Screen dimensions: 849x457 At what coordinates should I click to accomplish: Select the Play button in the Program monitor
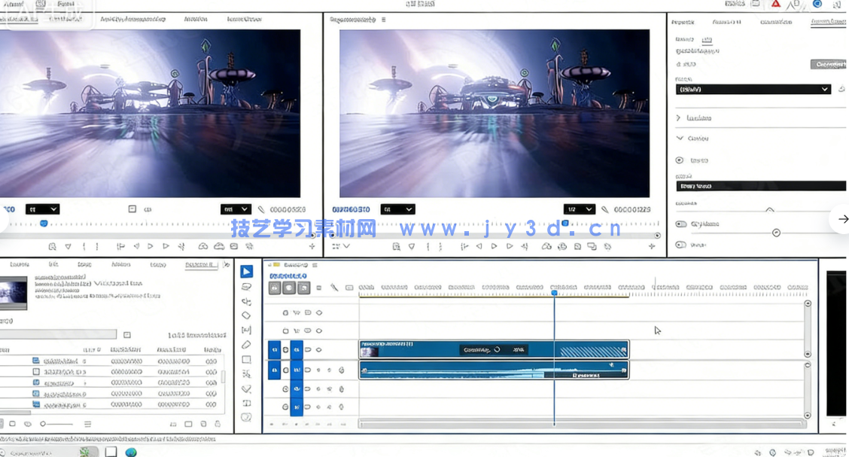click(494, 246)
